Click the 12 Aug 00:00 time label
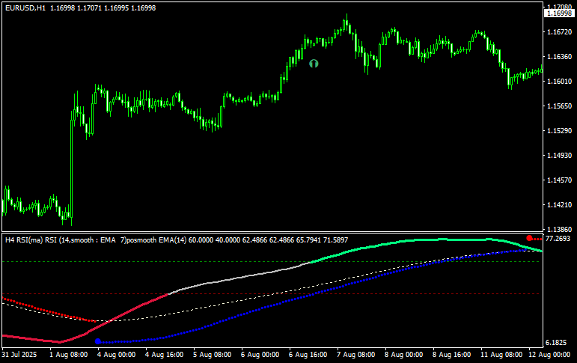The image size is (577, 363). coord(549,355)
